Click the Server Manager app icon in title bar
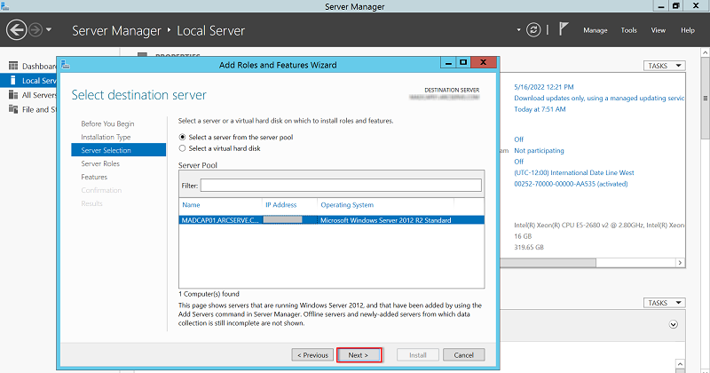The height and width of the screenshot is (373, 710). click(x=4, y=6)
